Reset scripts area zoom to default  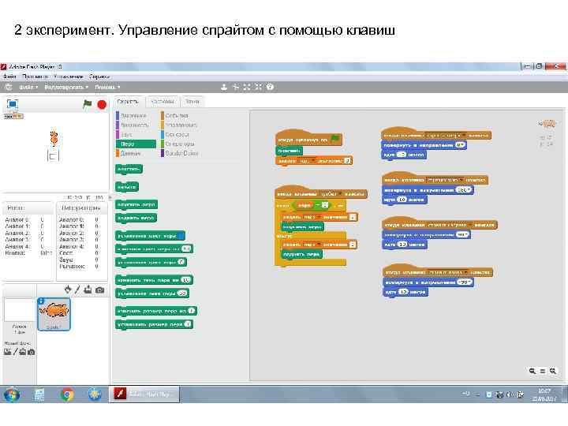pos(542,371)
